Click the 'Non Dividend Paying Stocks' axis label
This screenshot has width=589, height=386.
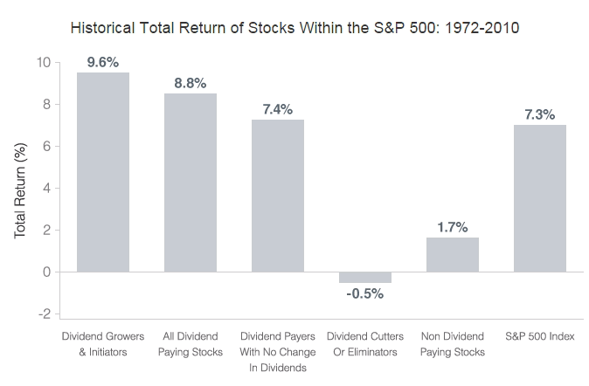[453, 344]
